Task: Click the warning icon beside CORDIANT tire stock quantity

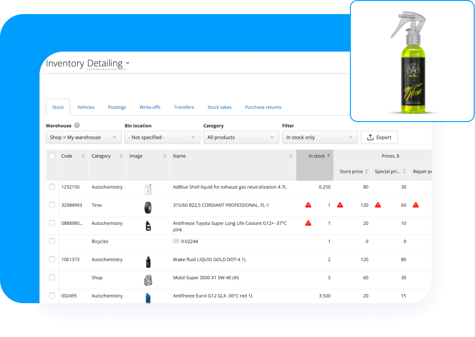Action: pos(308,205)
